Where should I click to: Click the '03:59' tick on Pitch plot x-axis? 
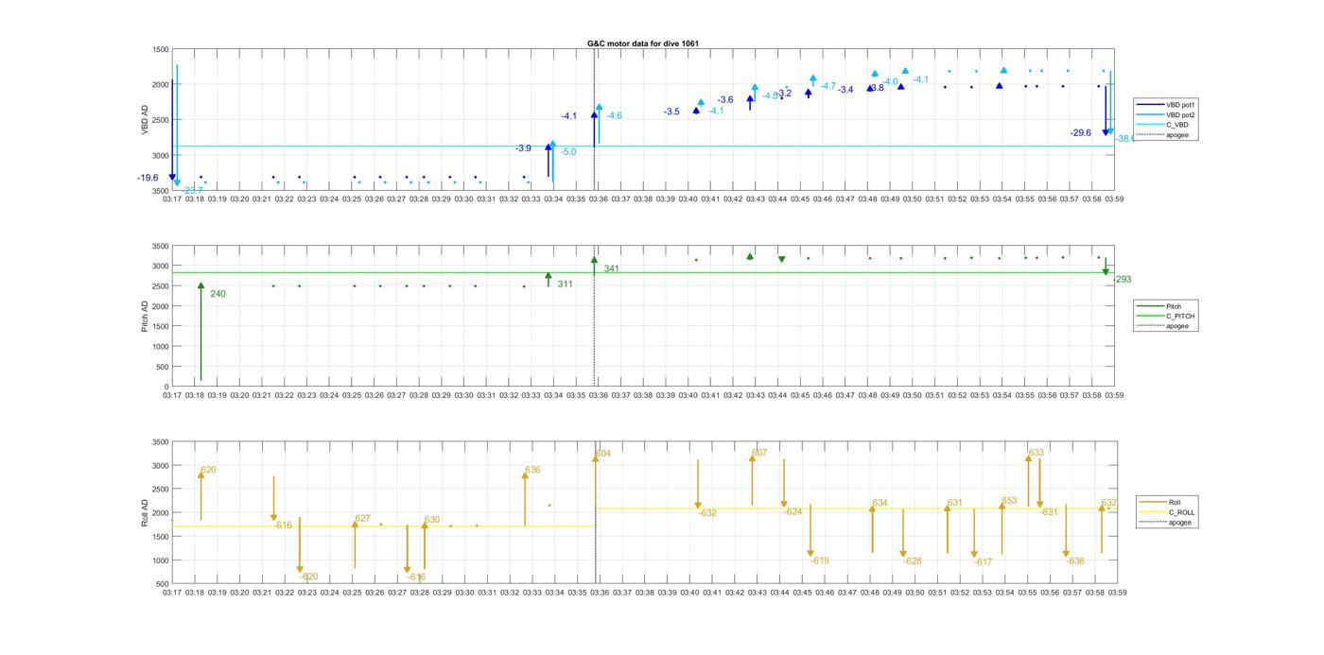click(x=1115, y=396)
